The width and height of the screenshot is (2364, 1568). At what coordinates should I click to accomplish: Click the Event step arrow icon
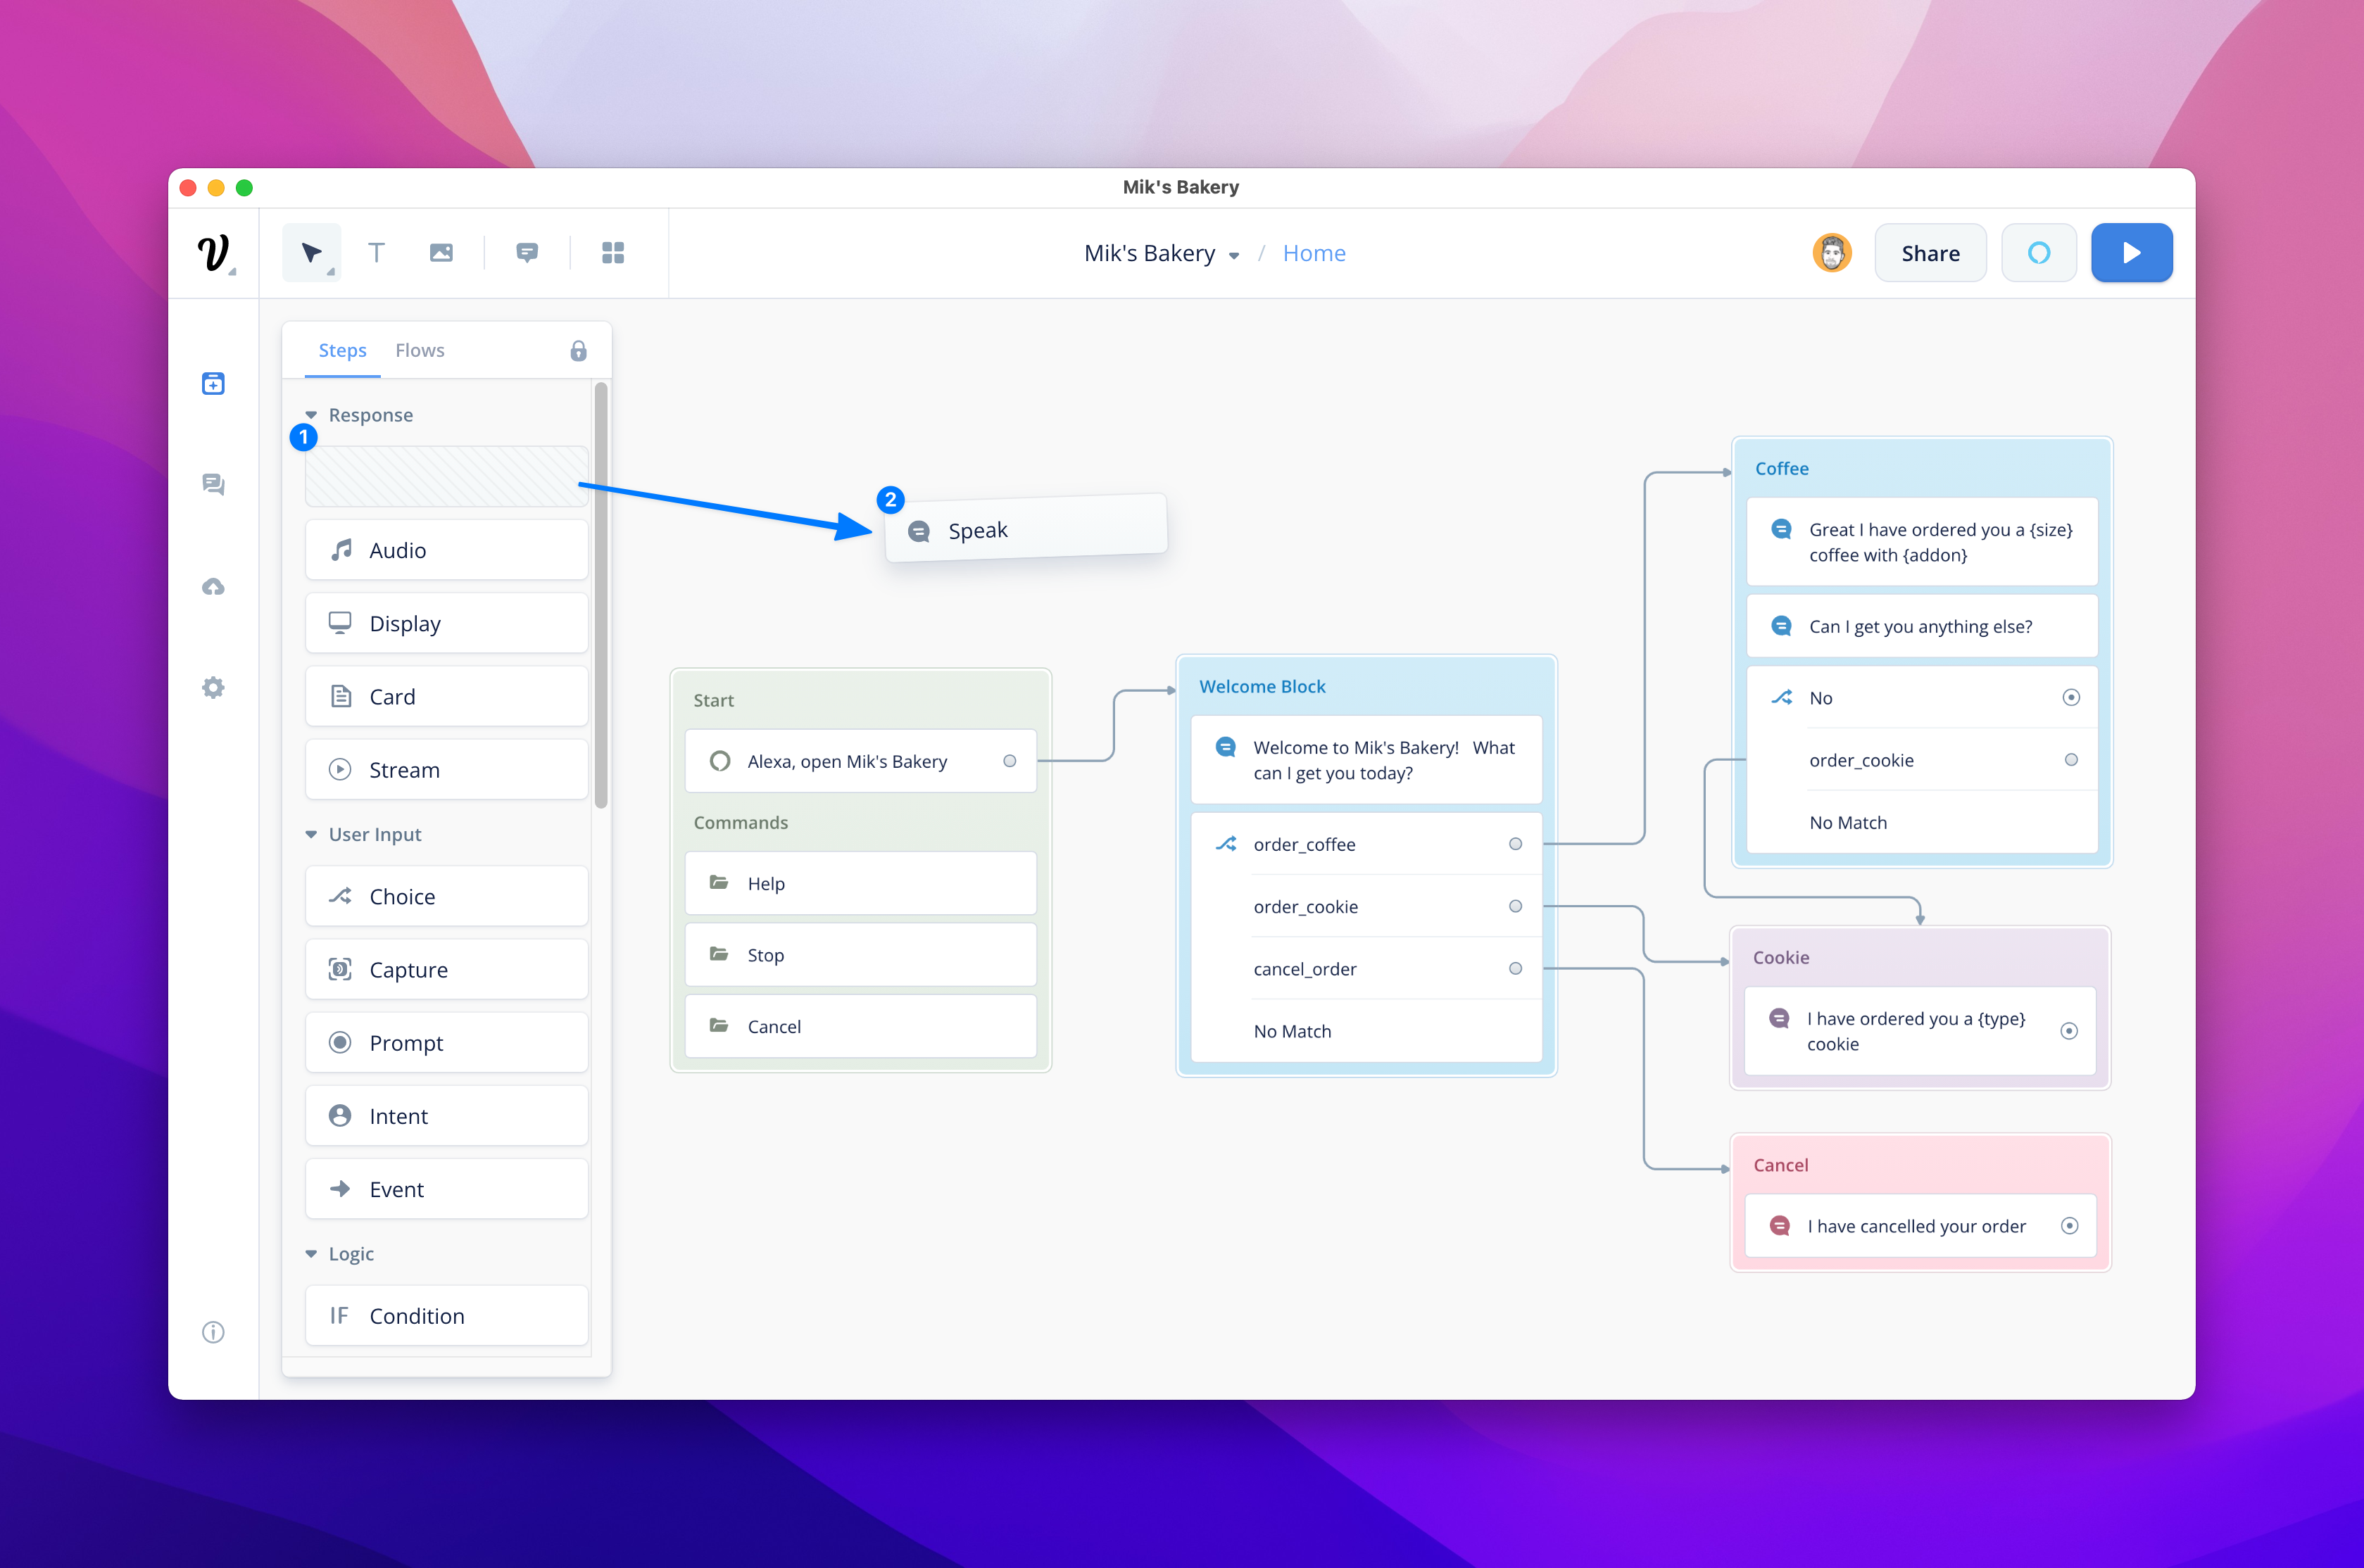pyautogui.click(x=340, y=1188)
